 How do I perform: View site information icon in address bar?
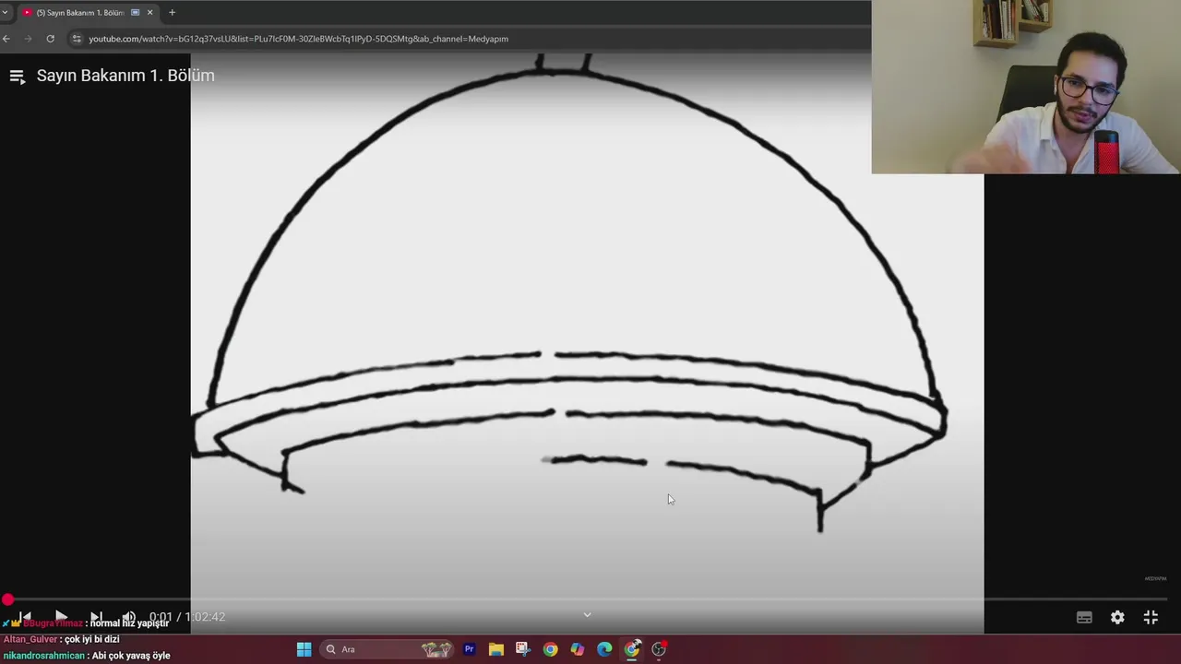78,39
